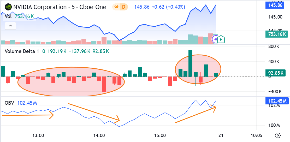The image size is (290, 142).
Task: Click the 21 date marker on time axis
Action: point(221,135)
